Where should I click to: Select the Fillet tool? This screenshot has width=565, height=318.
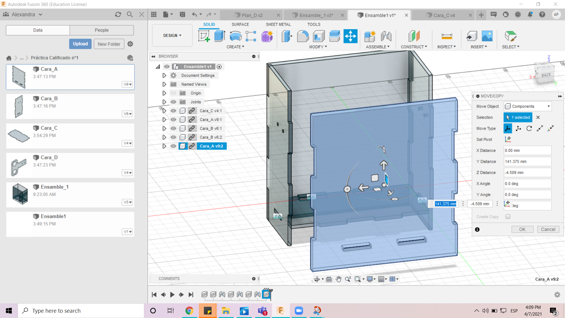pos(303,36)
